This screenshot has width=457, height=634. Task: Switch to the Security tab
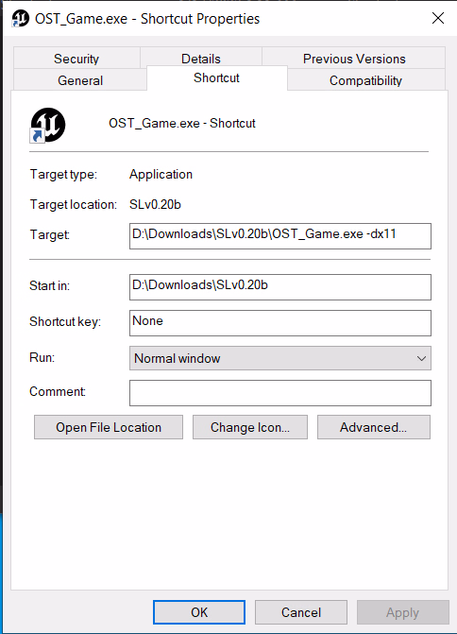[x=76, y=59]
